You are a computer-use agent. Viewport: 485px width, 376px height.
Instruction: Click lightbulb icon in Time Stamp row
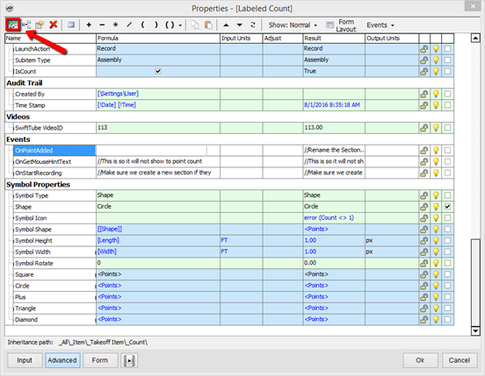(x=436, y=105)
